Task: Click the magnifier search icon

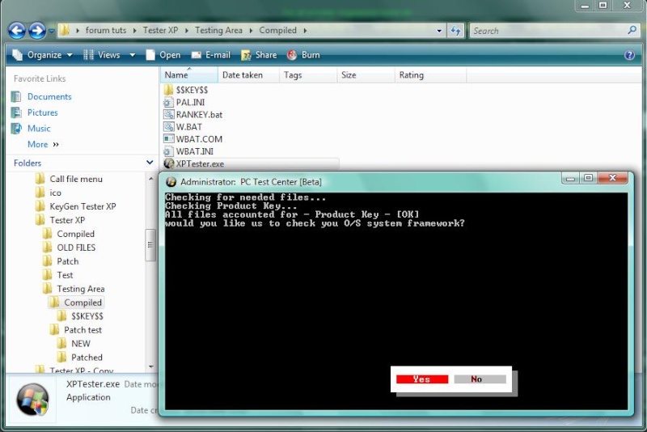Action: (x=632, y=30)
